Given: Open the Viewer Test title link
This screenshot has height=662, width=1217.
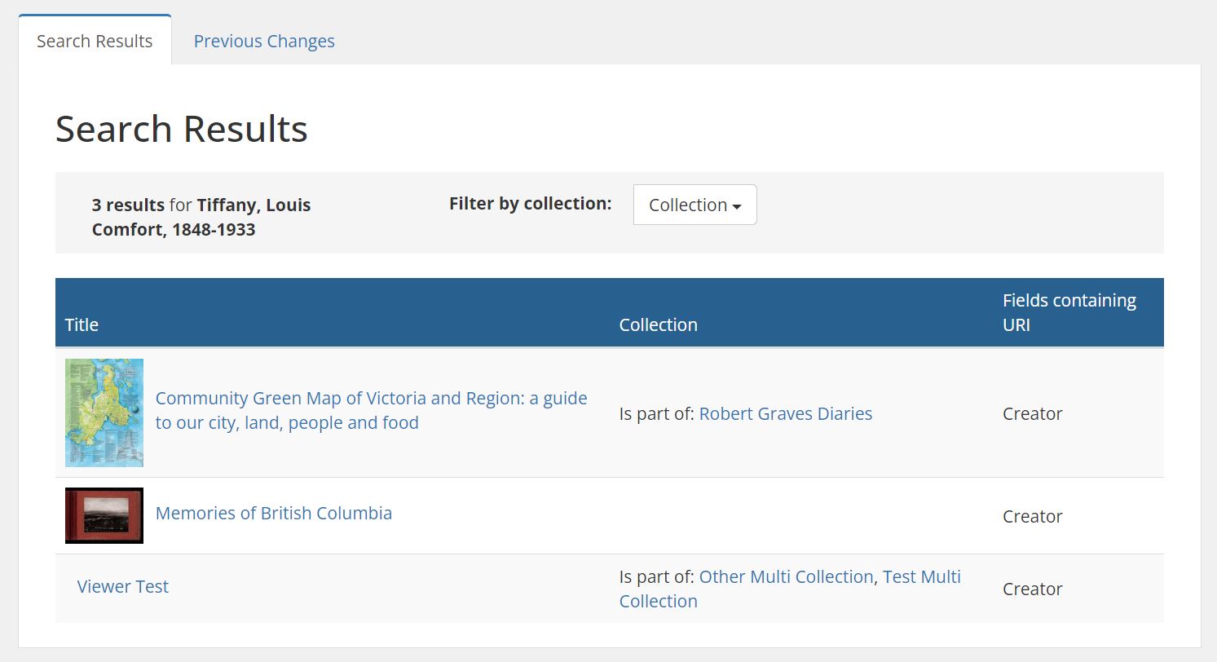Looking at the screenshot, I should tap(123, 586).
